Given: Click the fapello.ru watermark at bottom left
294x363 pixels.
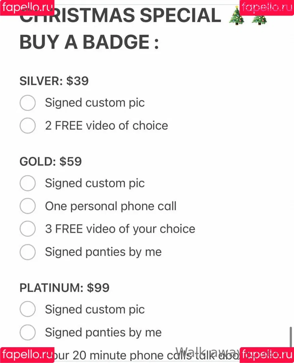Looking at the screenshot, I should 27,355.
